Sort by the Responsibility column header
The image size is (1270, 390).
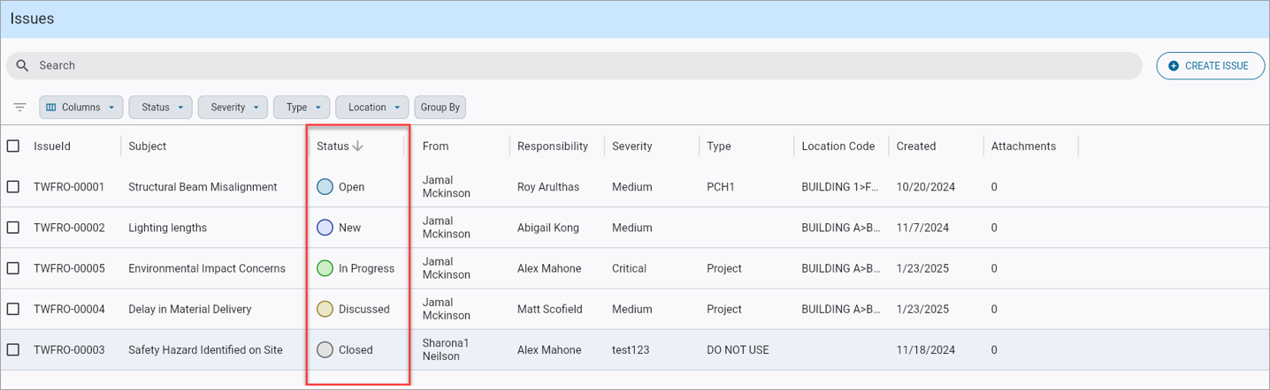553,146
